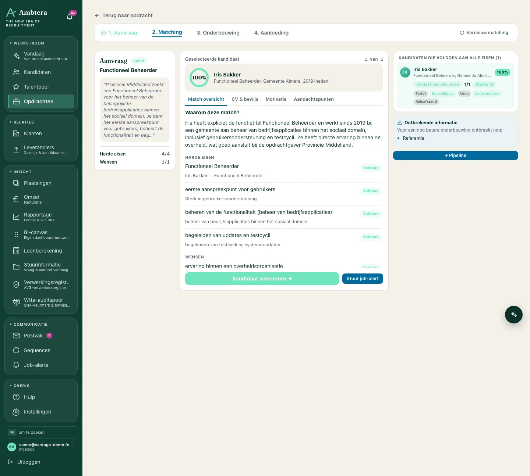Open the floating AI assistant sparkle button
This screenshot has height=476, width=530.
click(514, 315)
